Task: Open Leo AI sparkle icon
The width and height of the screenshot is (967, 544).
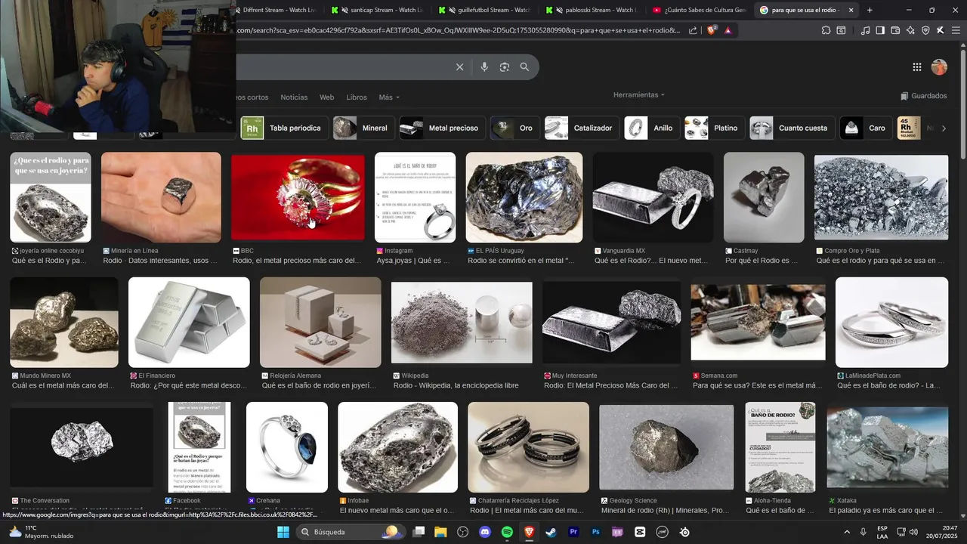Action: click(x=910, y=30)
